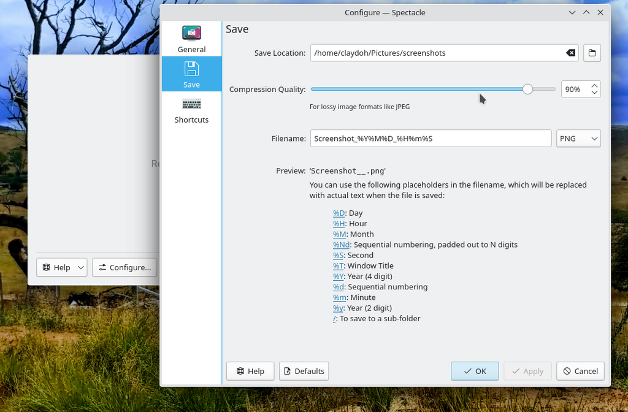This screenshot has width=628, height=412.
Task: Browse for a save folder
Action: coord(592,53)
